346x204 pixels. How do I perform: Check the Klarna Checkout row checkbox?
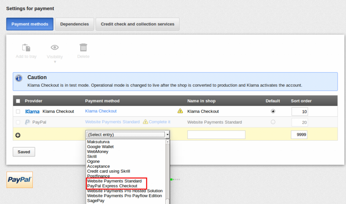[18, 112]
